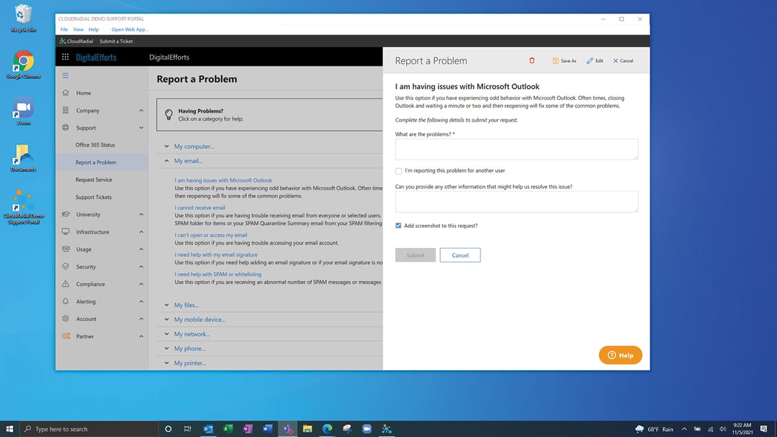Click the red trash delete icon
This screenshot has height=437, width=777.
pyautogui.click(x=532, y=61)
